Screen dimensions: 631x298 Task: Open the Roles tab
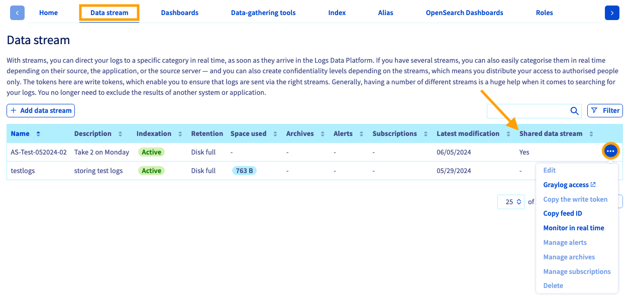[544, 13]
